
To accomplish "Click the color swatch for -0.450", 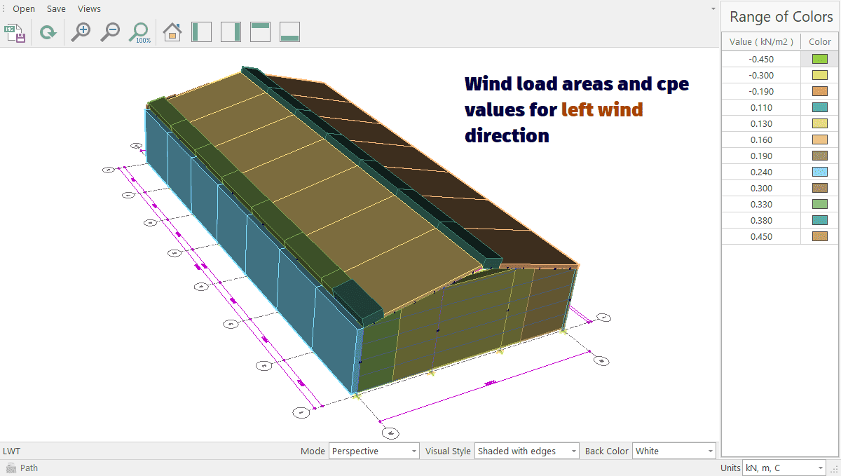I will 819,59.
